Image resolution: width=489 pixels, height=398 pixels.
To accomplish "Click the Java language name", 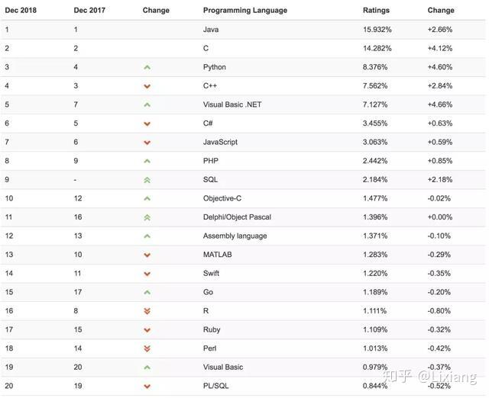I will click(x=211, y=30).
